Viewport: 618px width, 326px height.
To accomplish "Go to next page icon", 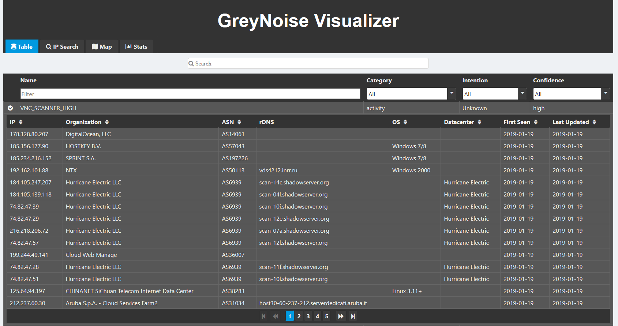I will (x=341, y=316).
